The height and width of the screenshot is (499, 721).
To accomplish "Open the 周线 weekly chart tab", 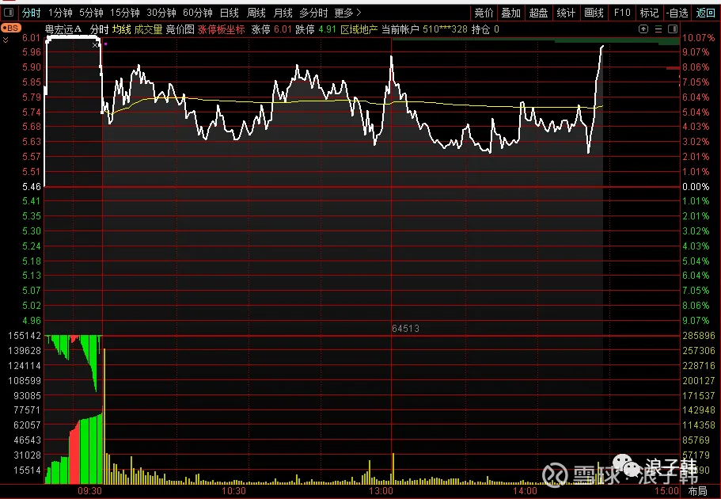I will point(256,13).
